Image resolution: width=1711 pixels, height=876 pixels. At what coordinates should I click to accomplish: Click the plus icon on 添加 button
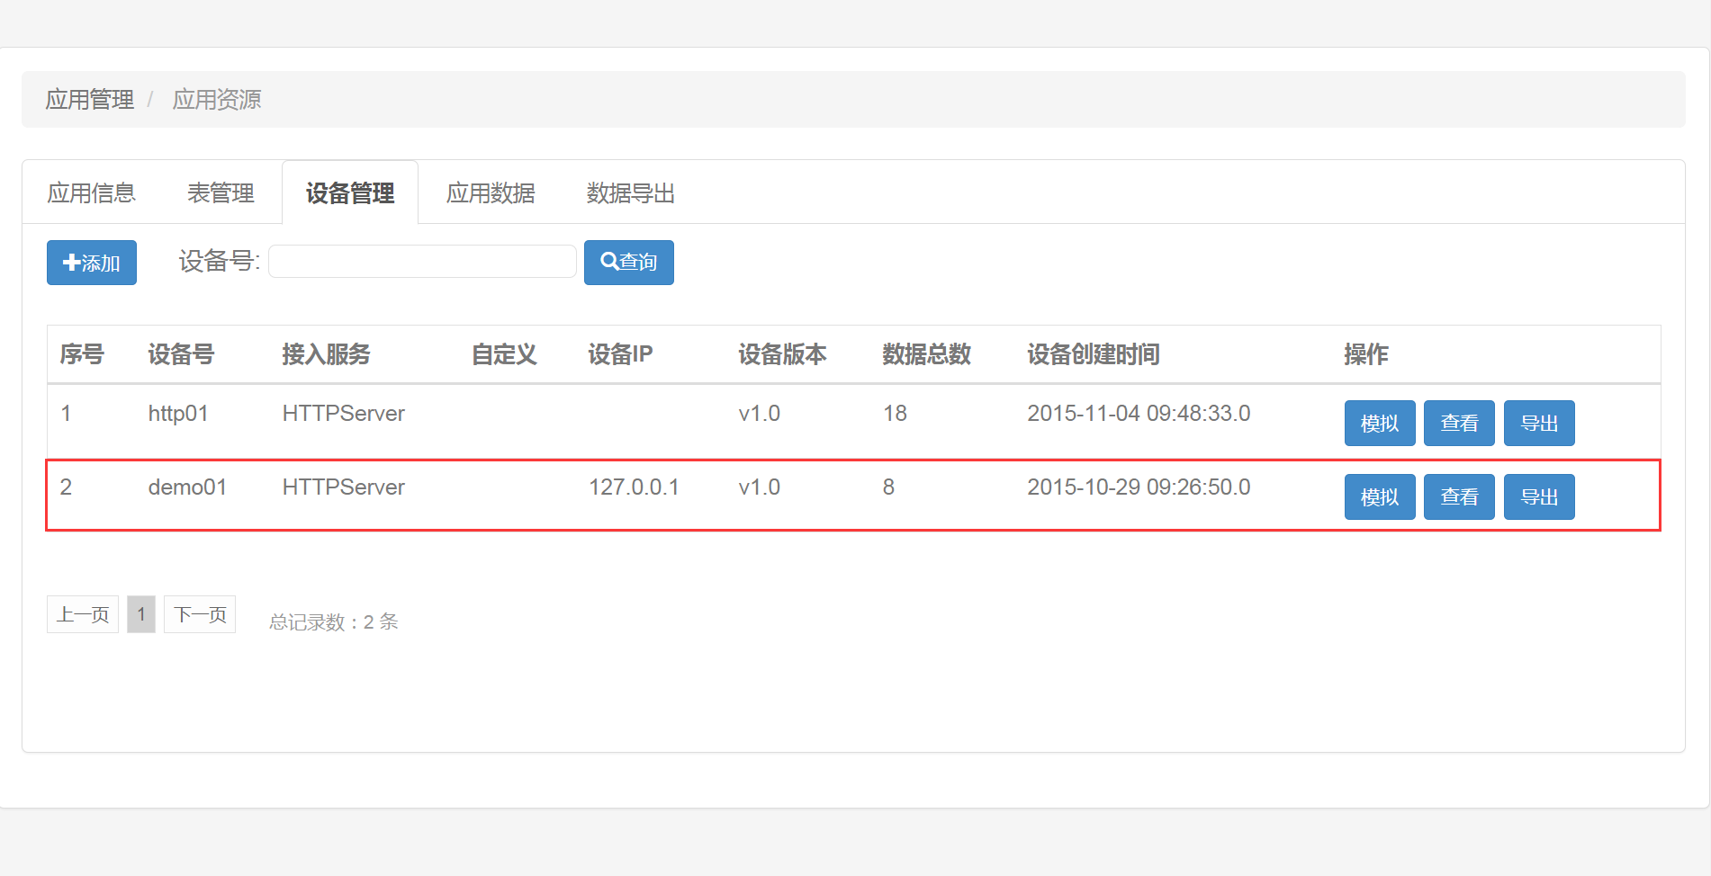point(71,263)
